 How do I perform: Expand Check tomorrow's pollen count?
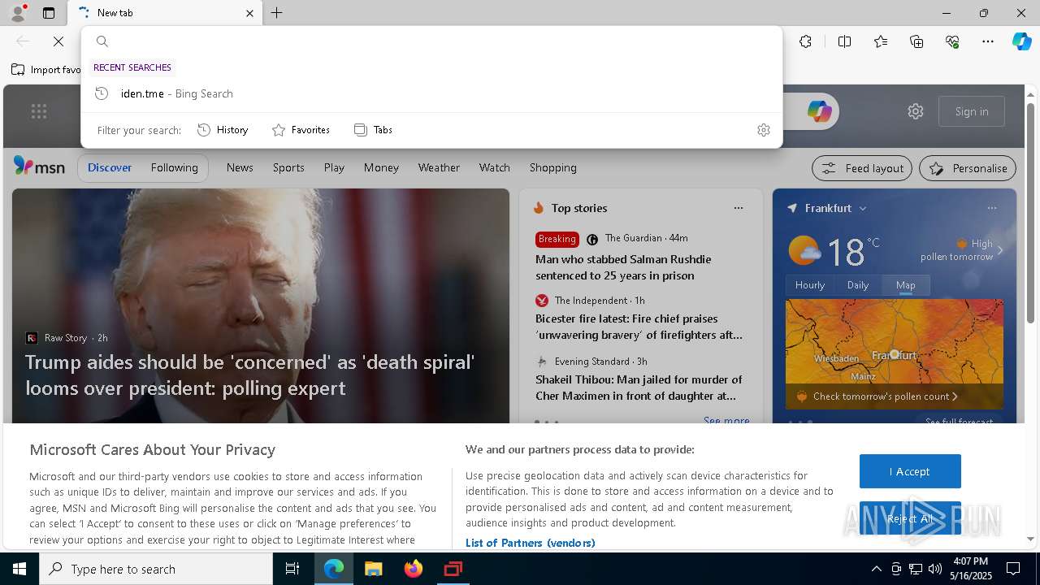coord(885,396)
